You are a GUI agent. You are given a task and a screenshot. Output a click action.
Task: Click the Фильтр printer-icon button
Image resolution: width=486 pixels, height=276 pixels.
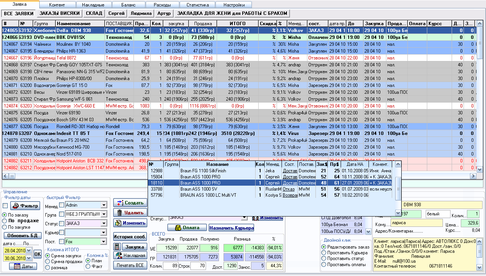tap(25, 206)
